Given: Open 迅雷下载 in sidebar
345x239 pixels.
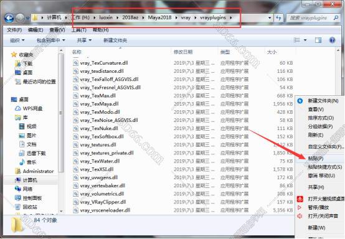Looking at the screenshot, I should (x=32, y=153).
